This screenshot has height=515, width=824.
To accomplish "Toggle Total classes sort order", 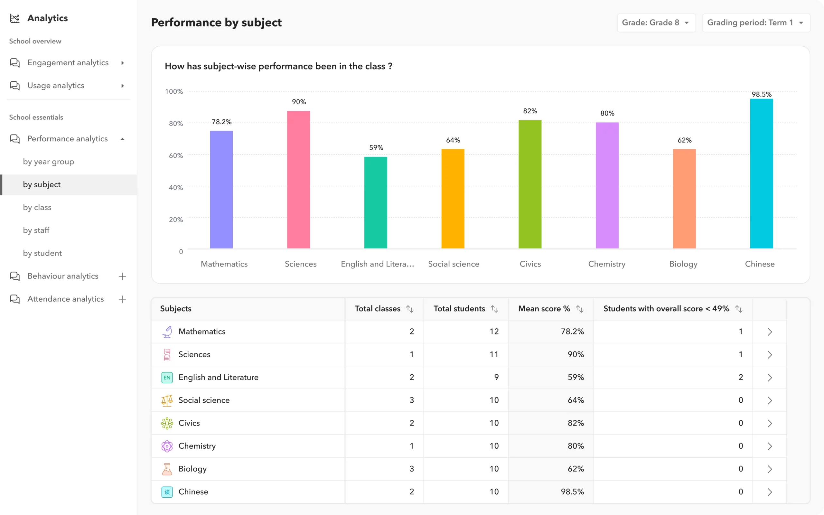I will point(411,308).
